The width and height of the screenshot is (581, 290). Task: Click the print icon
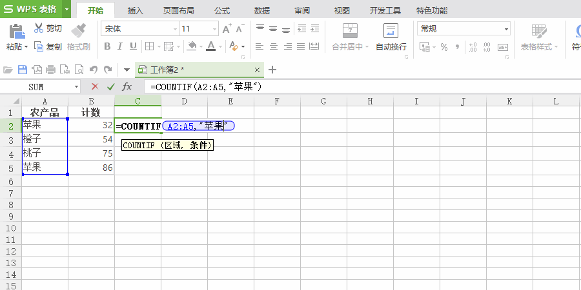tap(50, 70)
